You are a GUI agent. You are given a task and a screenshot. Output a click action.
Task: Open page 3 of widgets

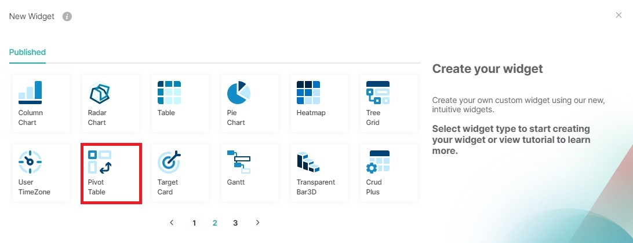[235, 223]
